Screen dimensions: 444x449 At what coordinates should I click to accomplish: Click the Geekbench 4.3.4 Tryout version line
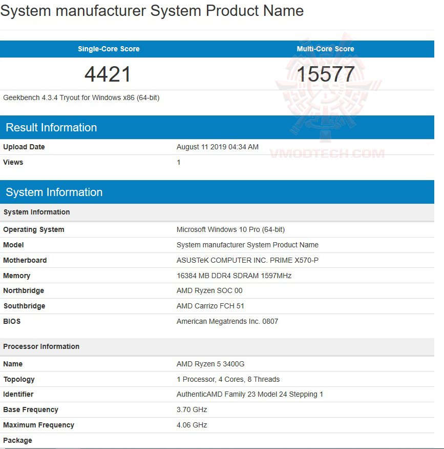(81, 98)
